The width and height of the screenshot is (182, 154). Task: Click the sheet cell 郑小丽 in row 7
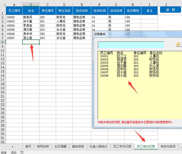[31, 38]
